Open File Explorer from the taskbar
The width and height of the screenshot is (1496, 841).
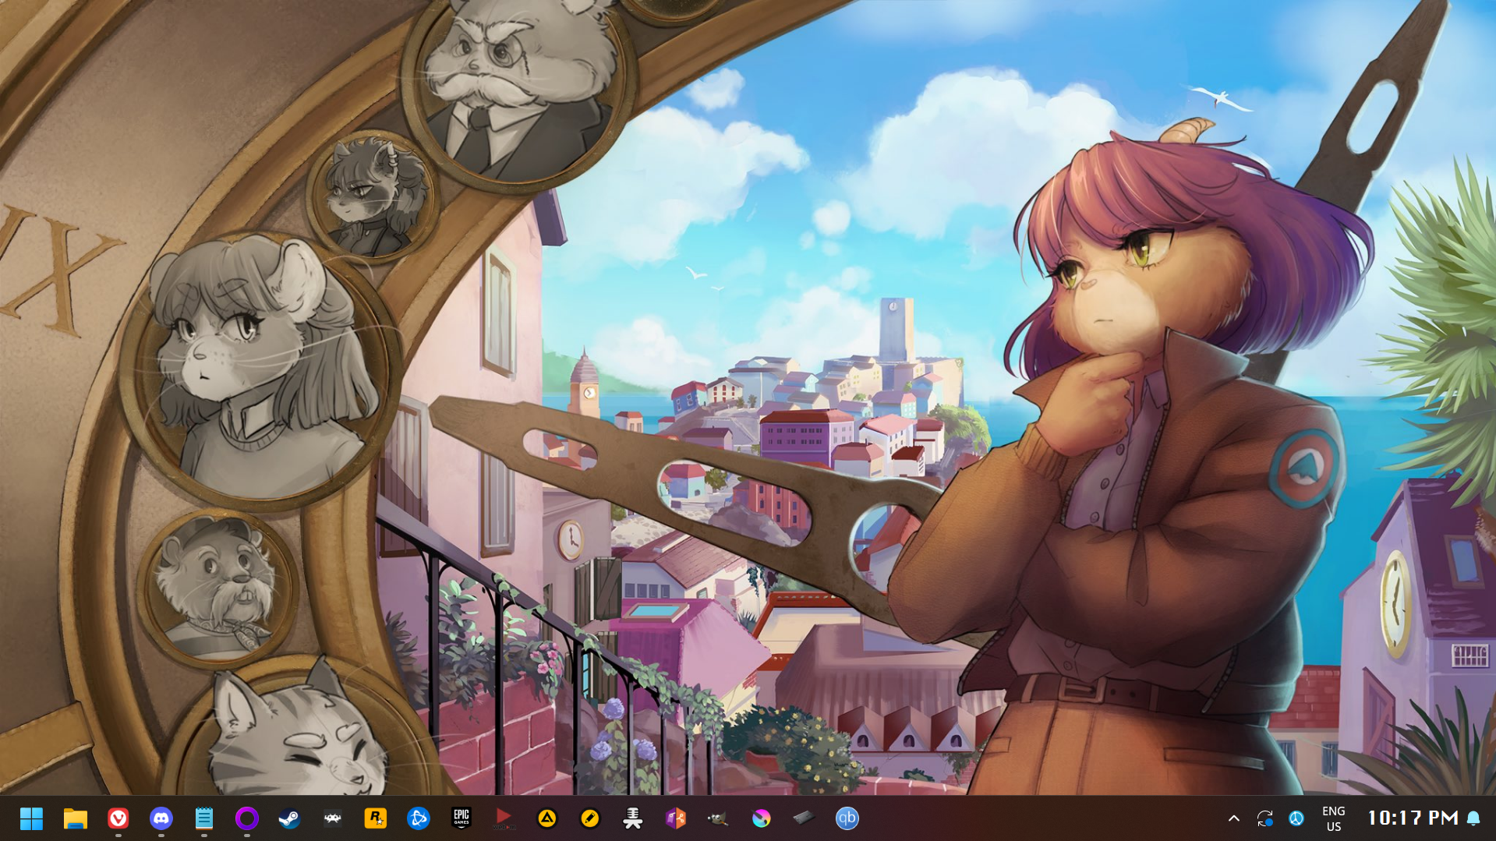(75, 818)
